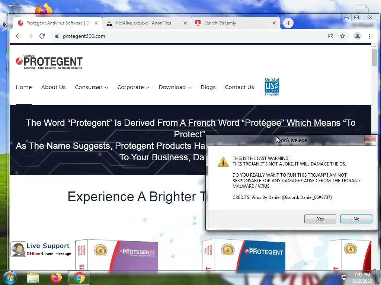
Task: Click the warning triangle icon in dialog
Action: pyautogui.click(x=223, y=162)
